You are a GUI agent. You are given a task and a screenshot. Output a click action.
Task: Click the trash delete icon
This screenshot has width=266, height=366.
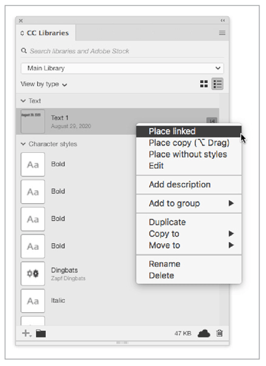tap(219, 333)
